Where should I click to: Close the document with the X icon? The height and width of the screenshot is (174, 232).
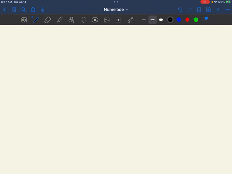click(x=218, y=10)
